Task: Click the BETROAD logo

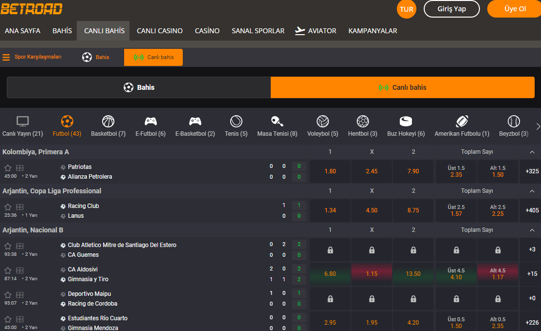Action: pos(31,9)
